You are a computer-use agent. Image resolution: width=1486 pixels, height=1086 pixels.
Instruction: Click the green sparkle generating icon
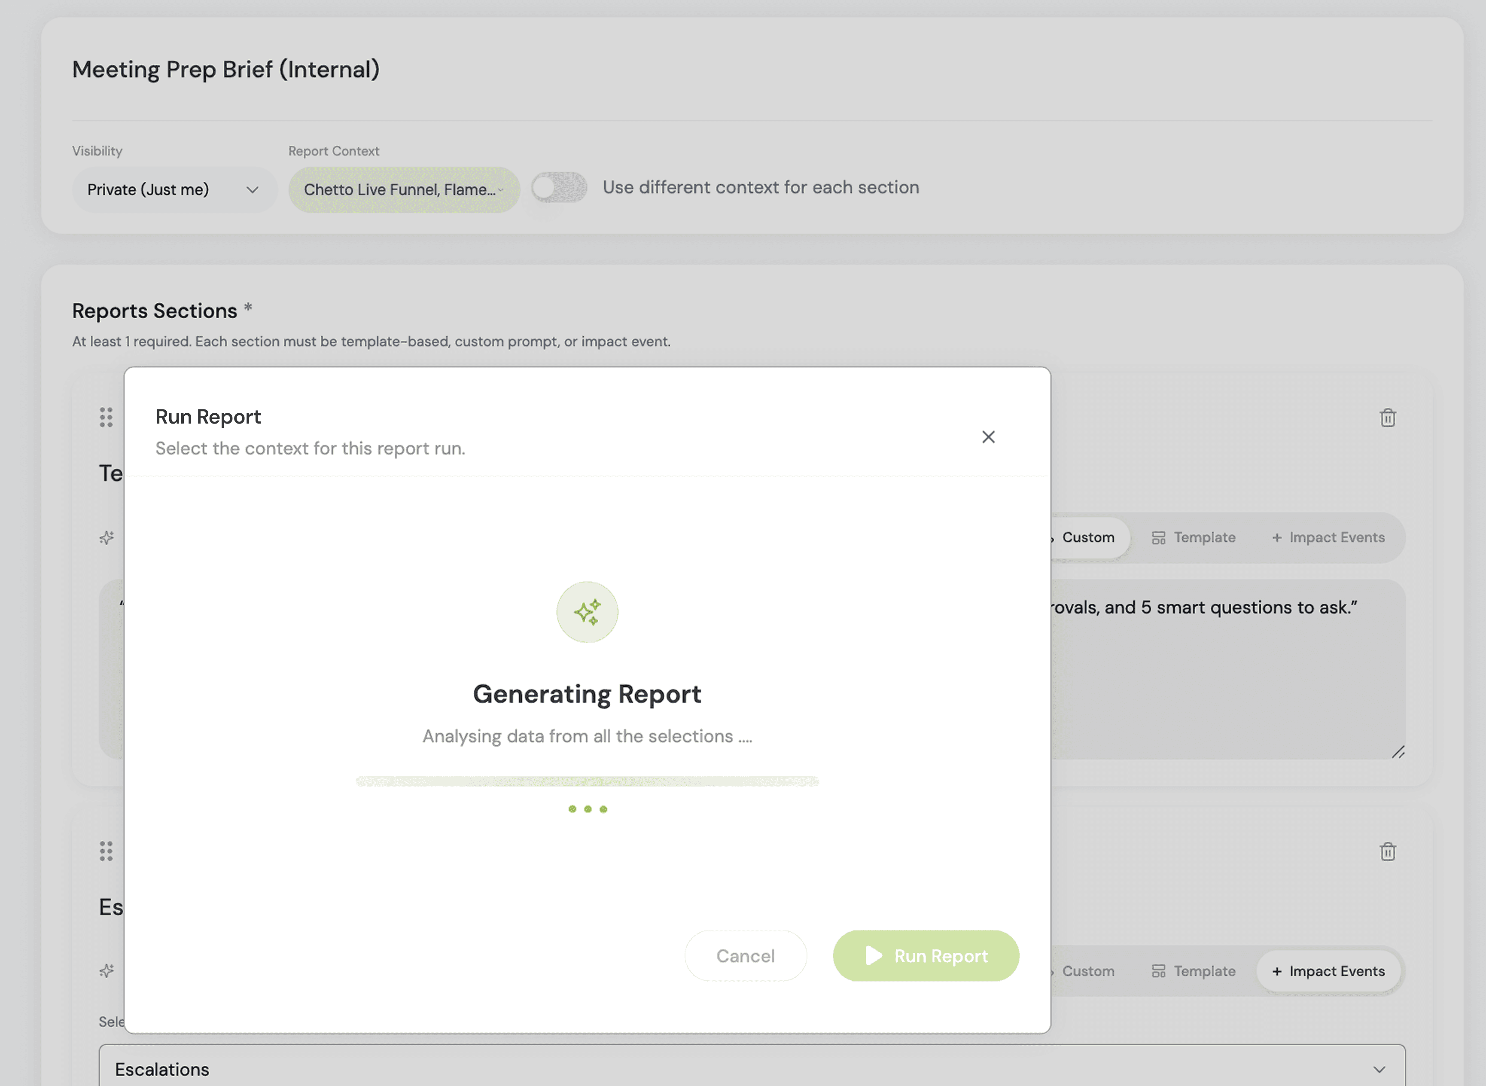pos(587,612)
